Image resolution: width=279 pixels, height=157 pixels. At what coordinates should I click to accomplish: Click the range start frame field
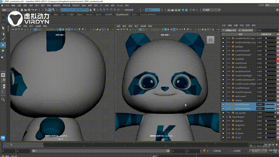click(23, 151)
